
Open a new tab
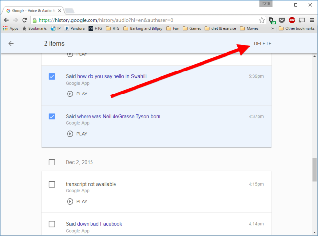coord(69,11)
